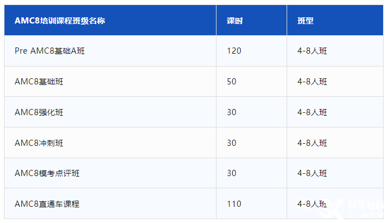Click the 110 hours cell
387x223 pixels.
(234, 204)
